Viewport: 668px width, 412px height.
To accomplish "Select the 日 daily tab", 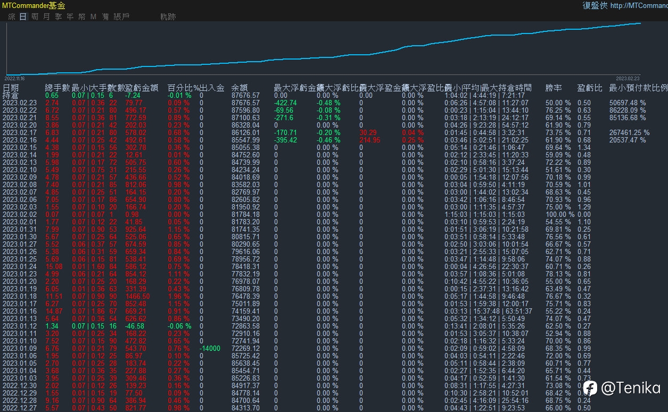I will [x=23, y=16].
